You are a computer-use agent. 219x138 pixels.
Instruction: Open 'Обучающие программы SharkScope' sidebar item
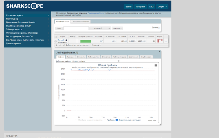[28, 33]
